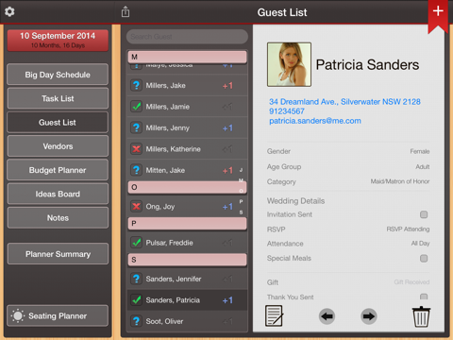Tap the share export icon
This screenshot has width=453, height=340.
click(126, 11)
